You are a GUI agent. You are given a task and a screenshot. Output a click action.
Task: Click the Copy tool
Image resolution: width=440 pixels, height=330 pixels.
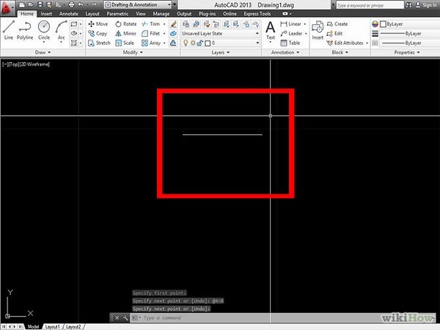(x=98, y=34)
